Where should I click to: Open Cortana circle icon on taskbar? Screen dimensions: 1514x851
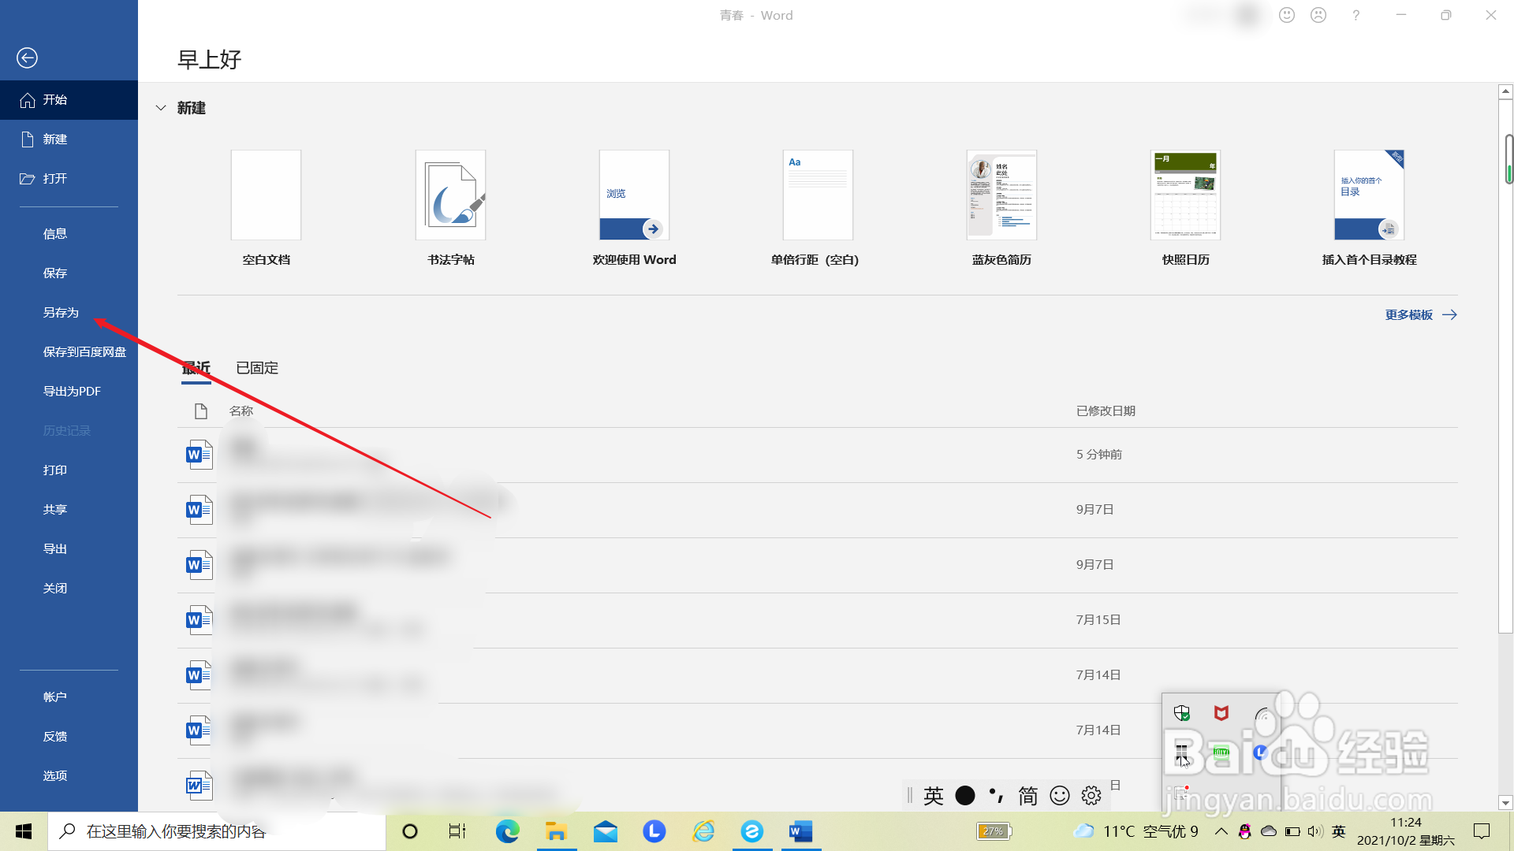click(x=409, y=831)
